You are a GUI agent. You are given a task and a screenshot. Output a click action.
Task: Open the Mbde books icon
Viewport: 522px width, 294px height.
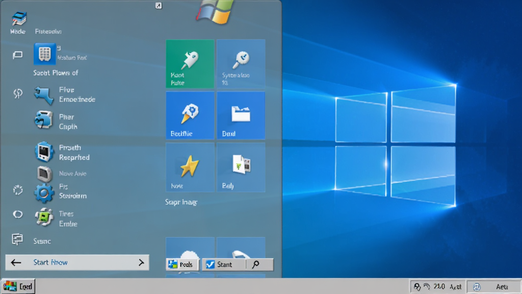19,19
